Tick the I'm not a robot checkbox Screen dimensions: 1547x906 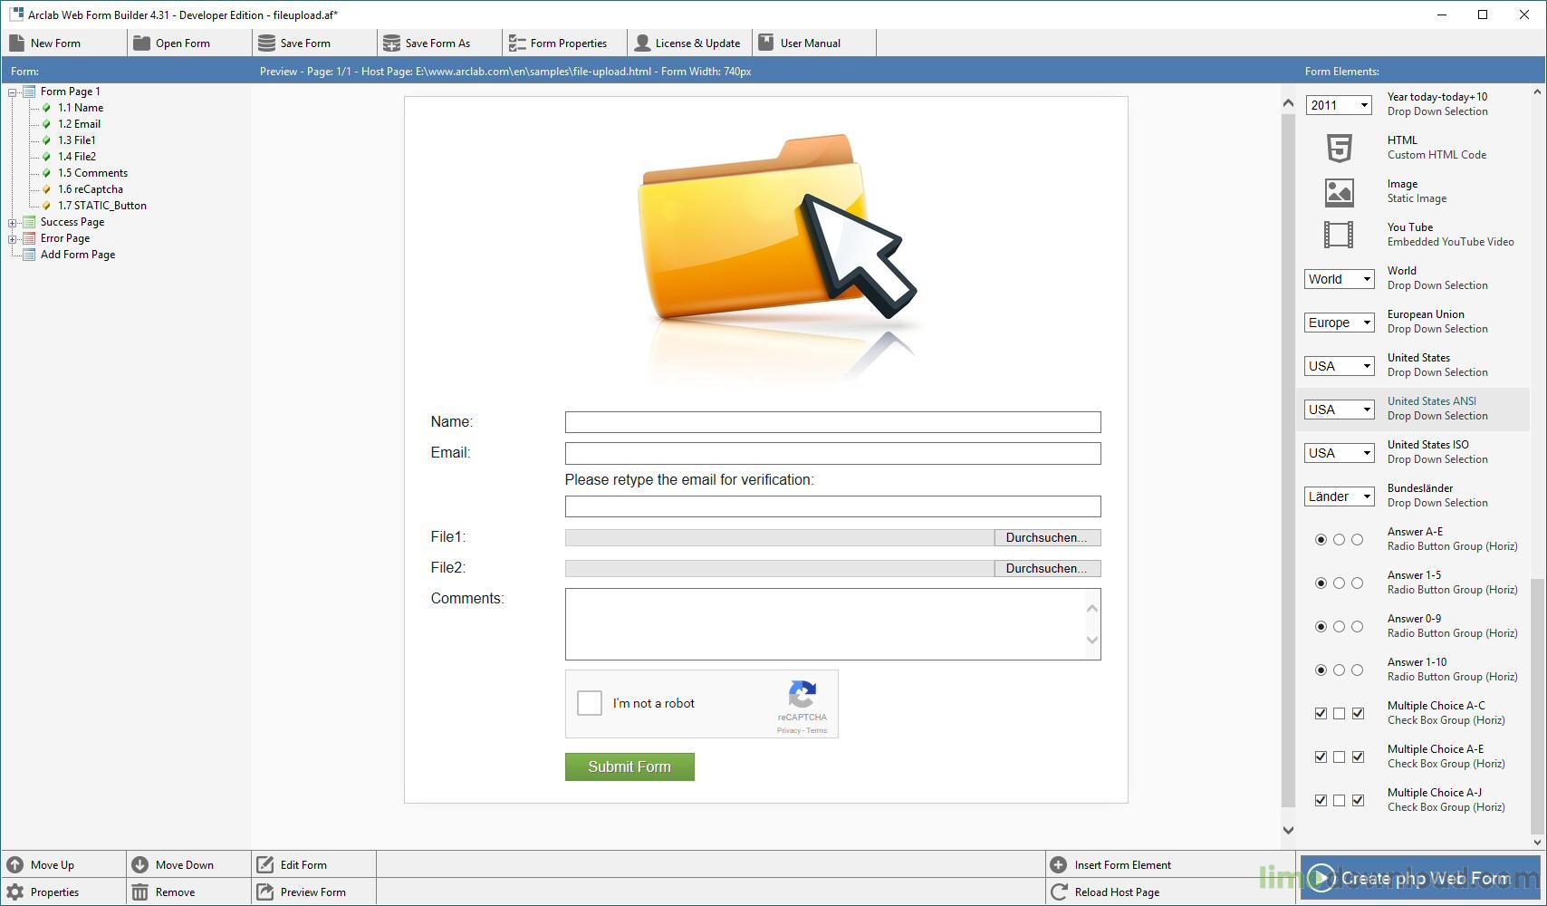[590, 703]
